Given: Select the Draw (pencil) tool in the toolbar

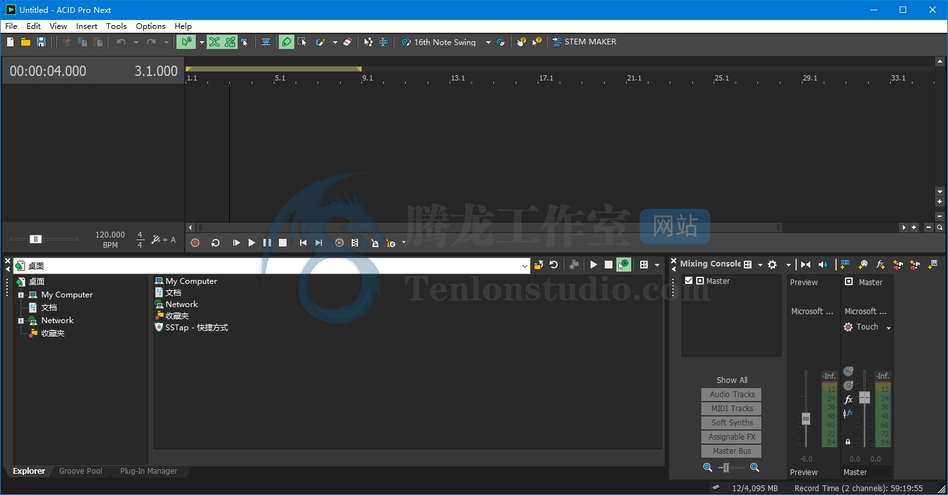Looking at the screenshot, I should pos(286,42).
